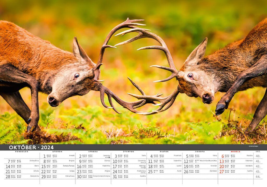Click the moonrise icon beside date 15
The width and height of the screenshot is (267, 187).
click(47, 167)
